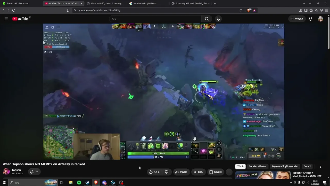330x186 pixels.
Task: Click the YouTube search magnifier button
Action: [x=207, y=19]
